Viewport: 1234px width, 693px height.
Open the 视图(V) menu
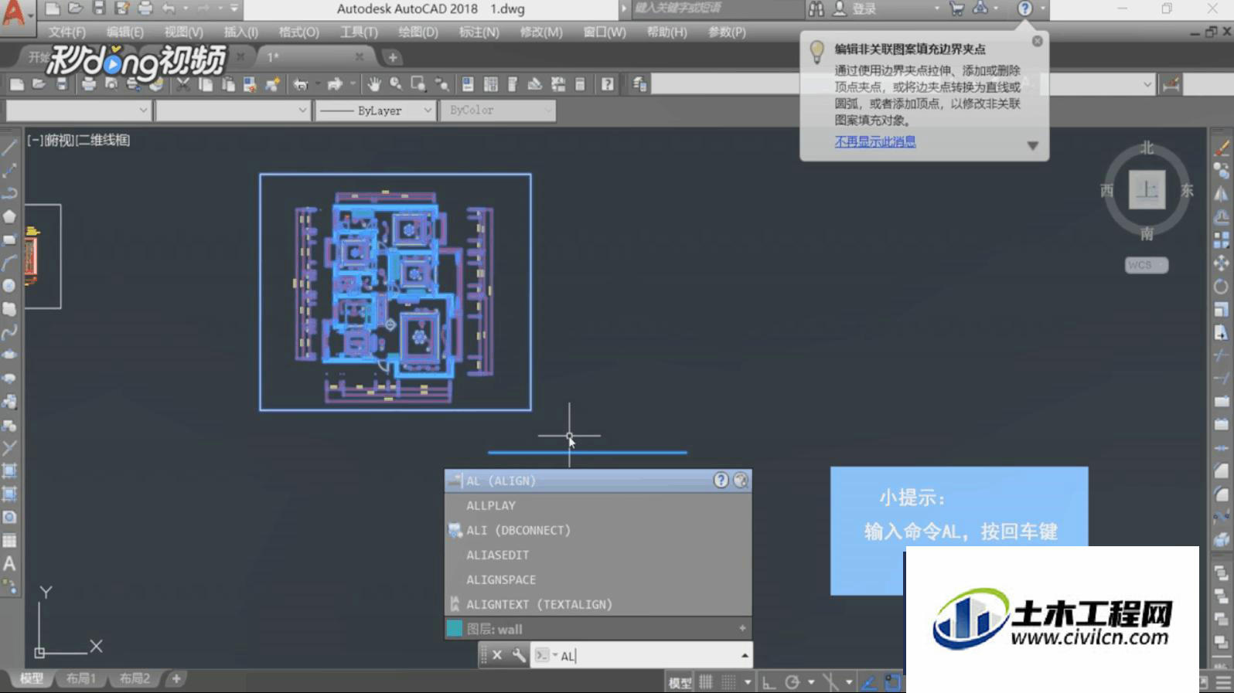point(183,32)
